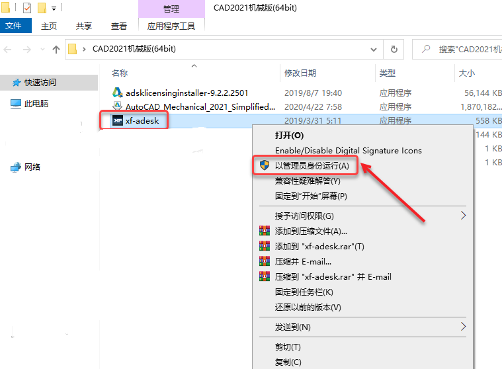Click the address bar folder icon
This screenshot has height=369, width=502.
73,49
